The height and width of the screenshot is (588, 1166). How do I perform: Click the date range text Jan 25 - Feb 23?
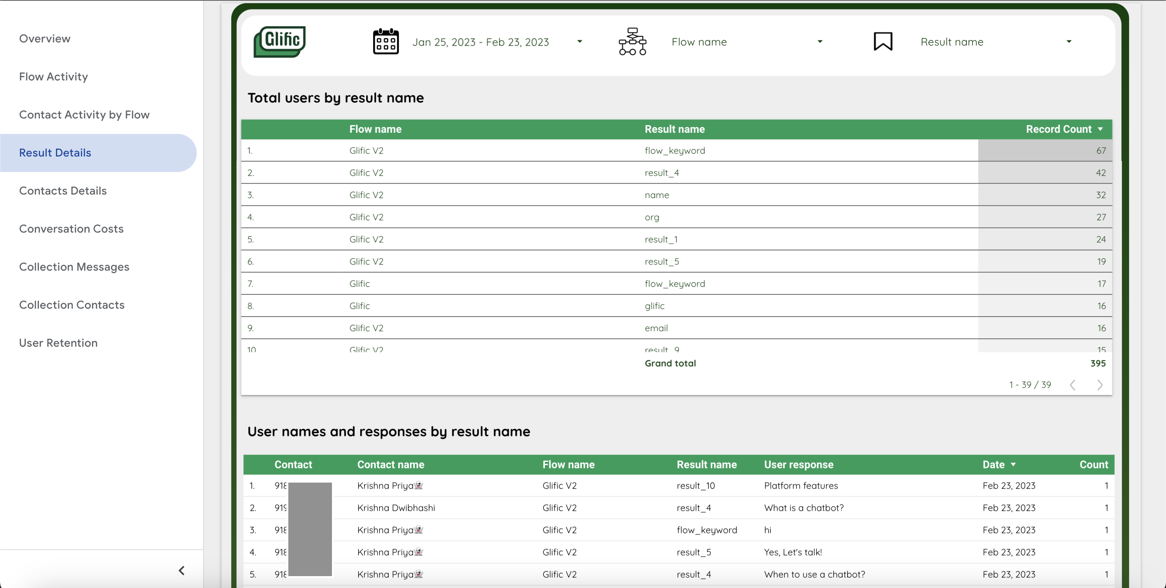(480, 42)
